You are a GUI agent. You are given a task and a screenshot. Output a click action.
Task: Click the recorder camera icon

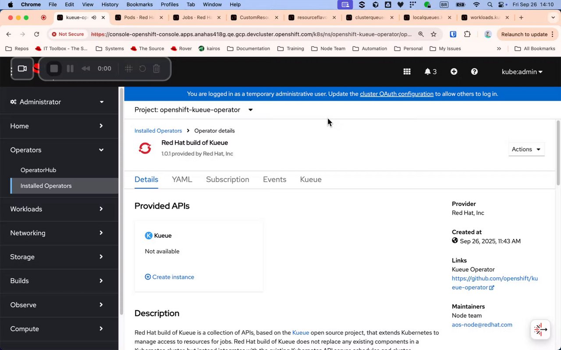tap(22, 69)
